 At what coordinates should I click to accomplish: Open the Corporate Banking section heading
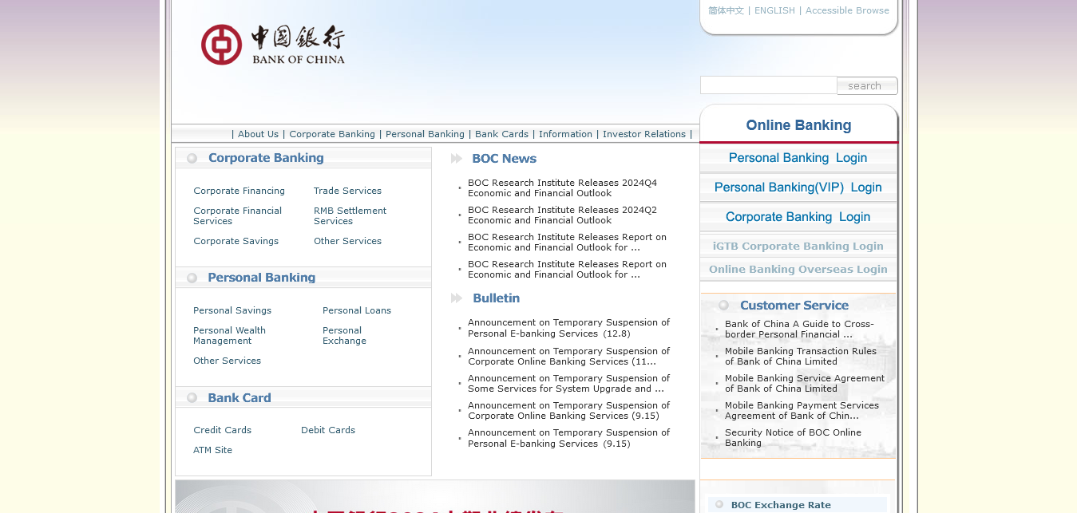click(x=266, y=158)
